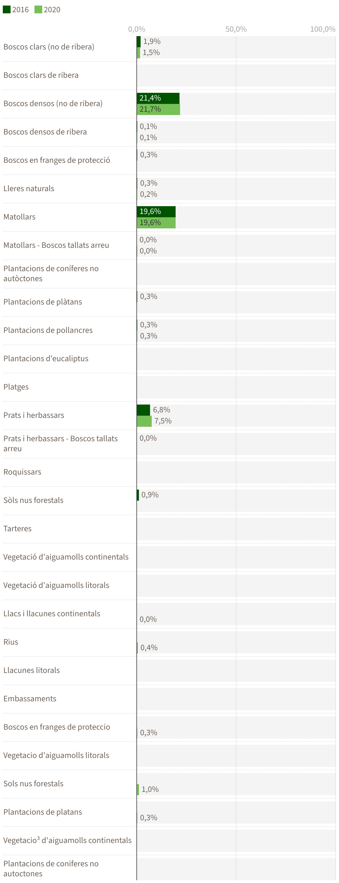Click the 1,0% Sols nus forestals bar
This screenshot has width=339, height=883.
(x=138, y=789)
